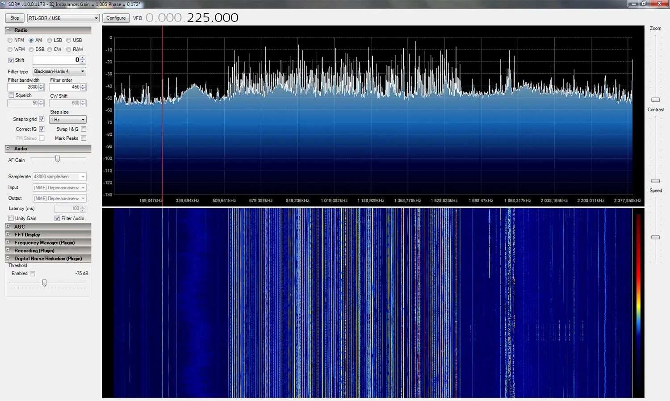Open the Configure dialog
670x401 pixels.
(116, 18)
